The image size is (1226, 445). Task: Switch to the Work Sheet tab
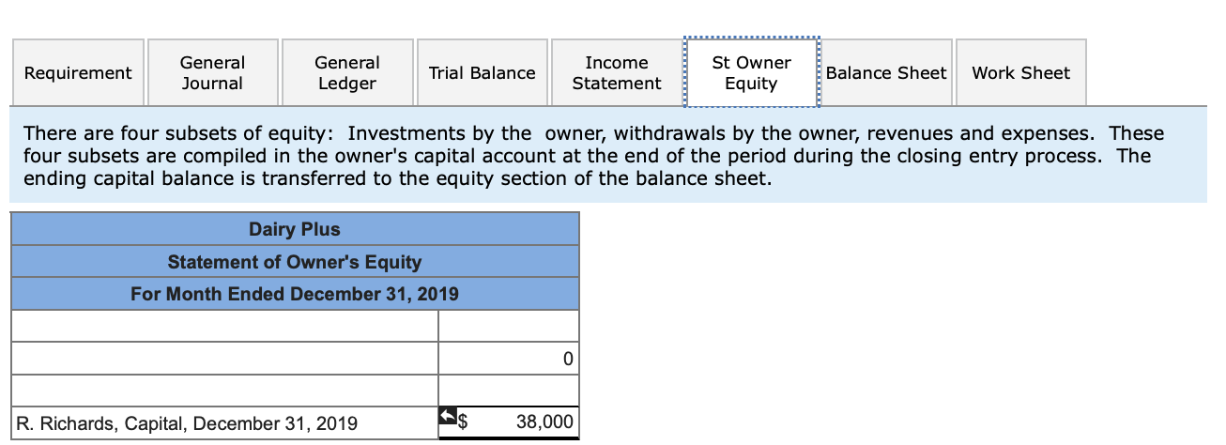point(1021,72)
